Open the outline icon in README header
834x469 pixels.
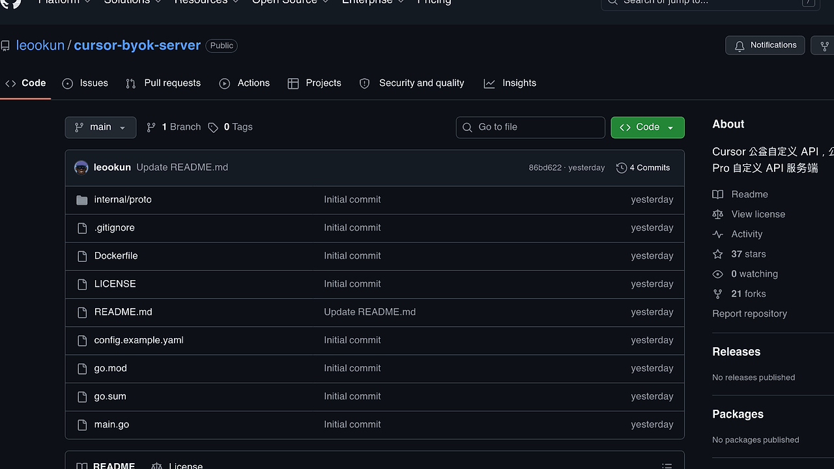pos(667,465)
